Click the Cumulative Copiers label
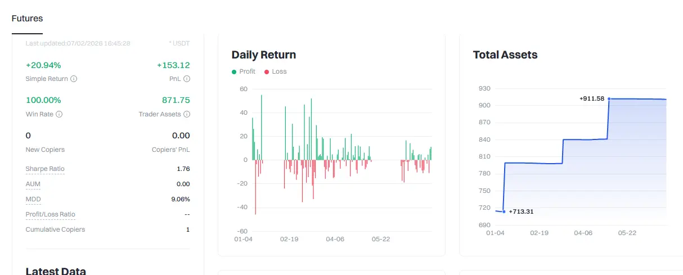 [x=56, y=229]
